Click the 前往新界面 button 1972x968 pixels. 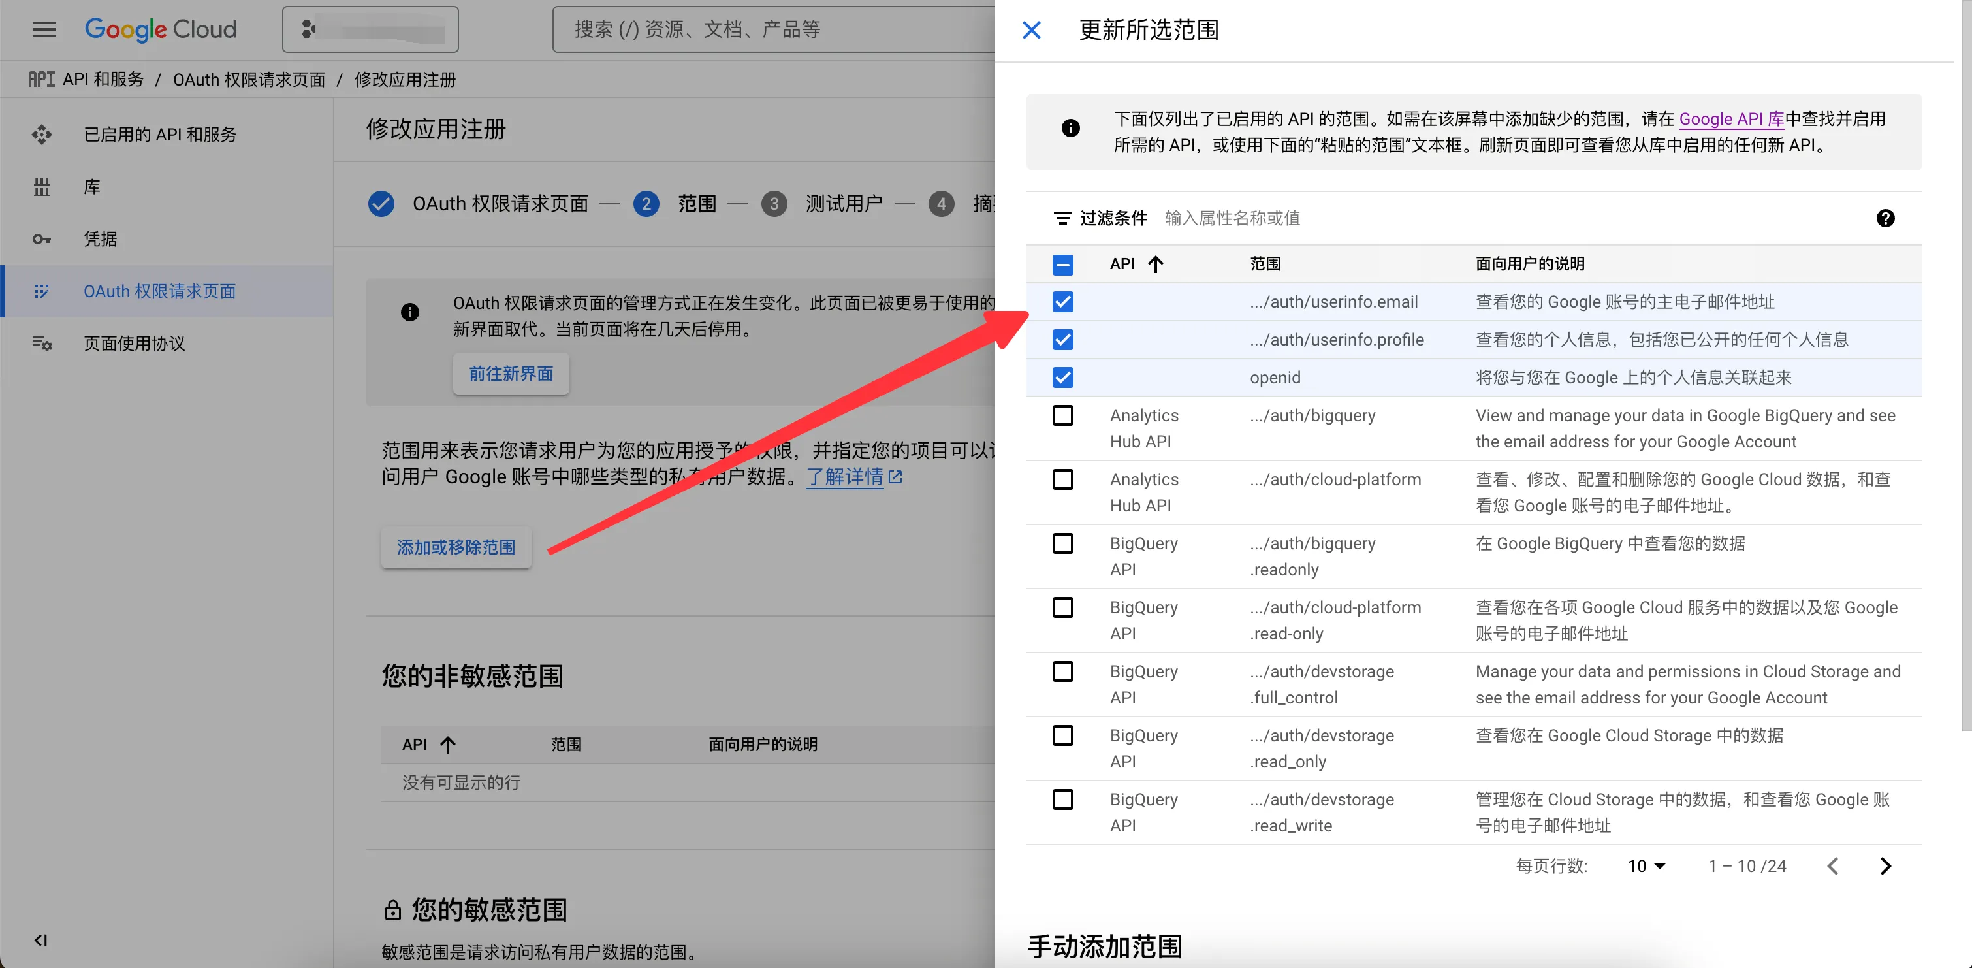pyautogui.click(x=511, y=374)
